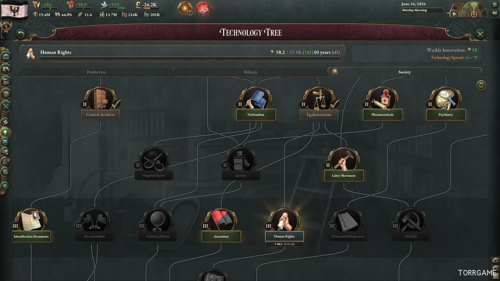Open the Society tab
The width and height of the screenshot is (500, 281).
click(x=404, y=72)
